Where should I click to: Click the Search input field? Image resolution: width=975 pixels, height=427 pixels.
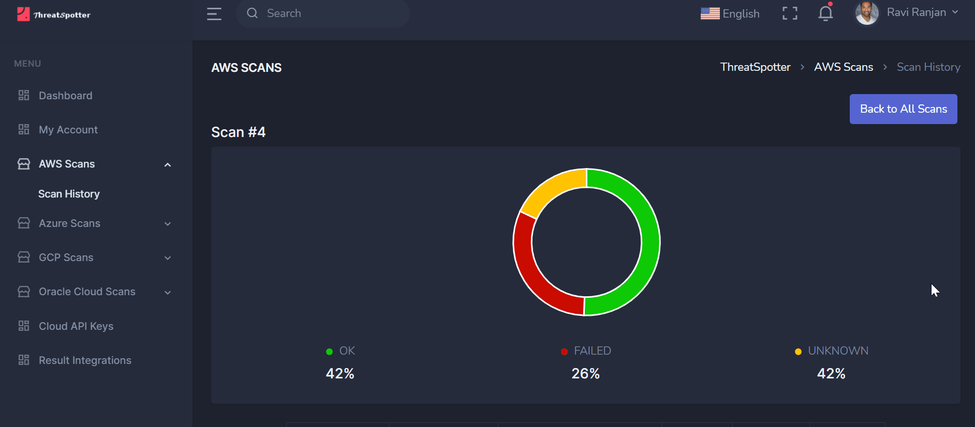[323, 13]
